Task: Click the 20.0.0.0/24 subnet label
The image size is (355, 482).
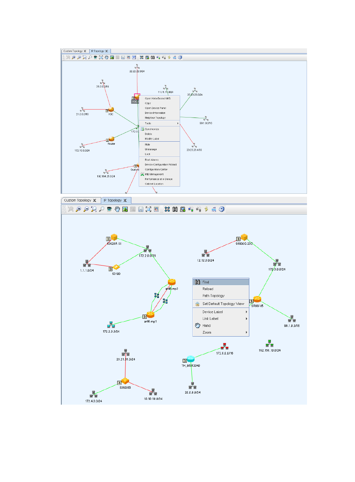Action: click(x=193, y=393)
